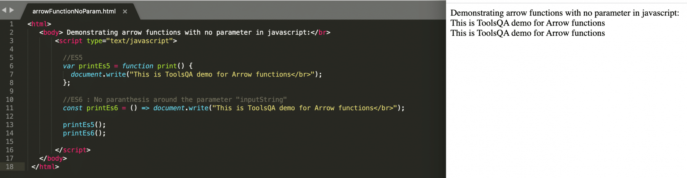Click the printEs5(); call on line 13
The height and width of the screenshot is (178, 687).
84,125
